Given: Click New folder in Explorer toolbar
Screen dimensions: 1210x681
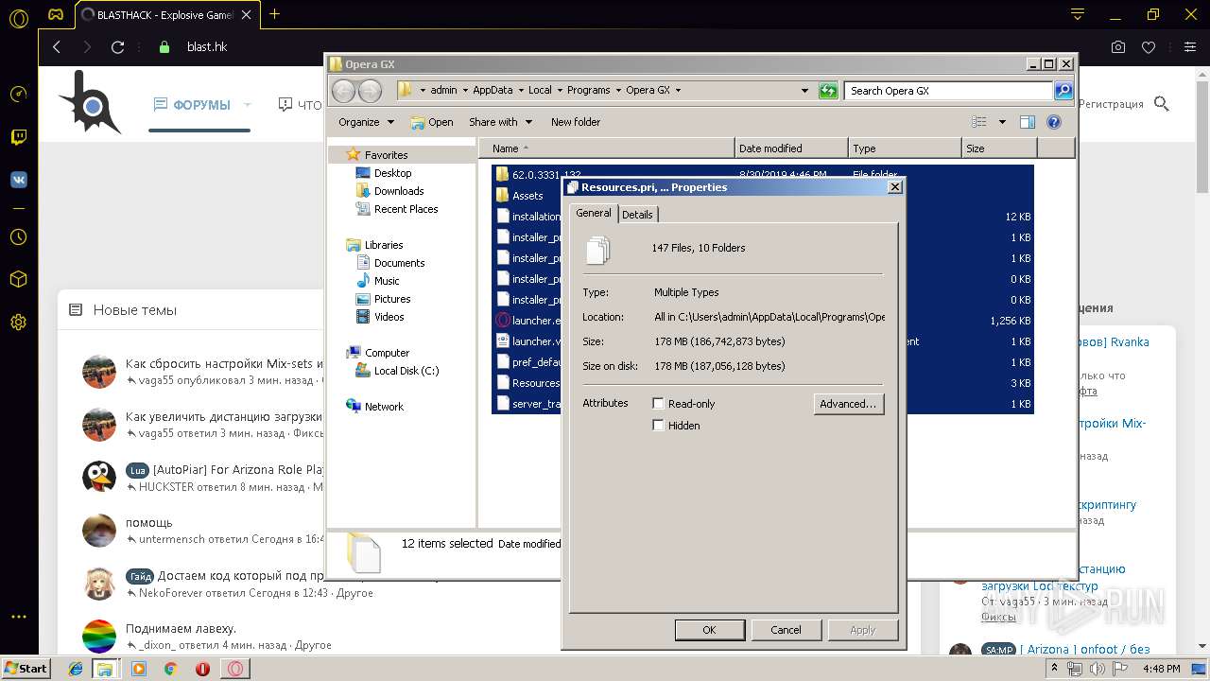Looking at the screenshot, I should (x=576, y=122).
